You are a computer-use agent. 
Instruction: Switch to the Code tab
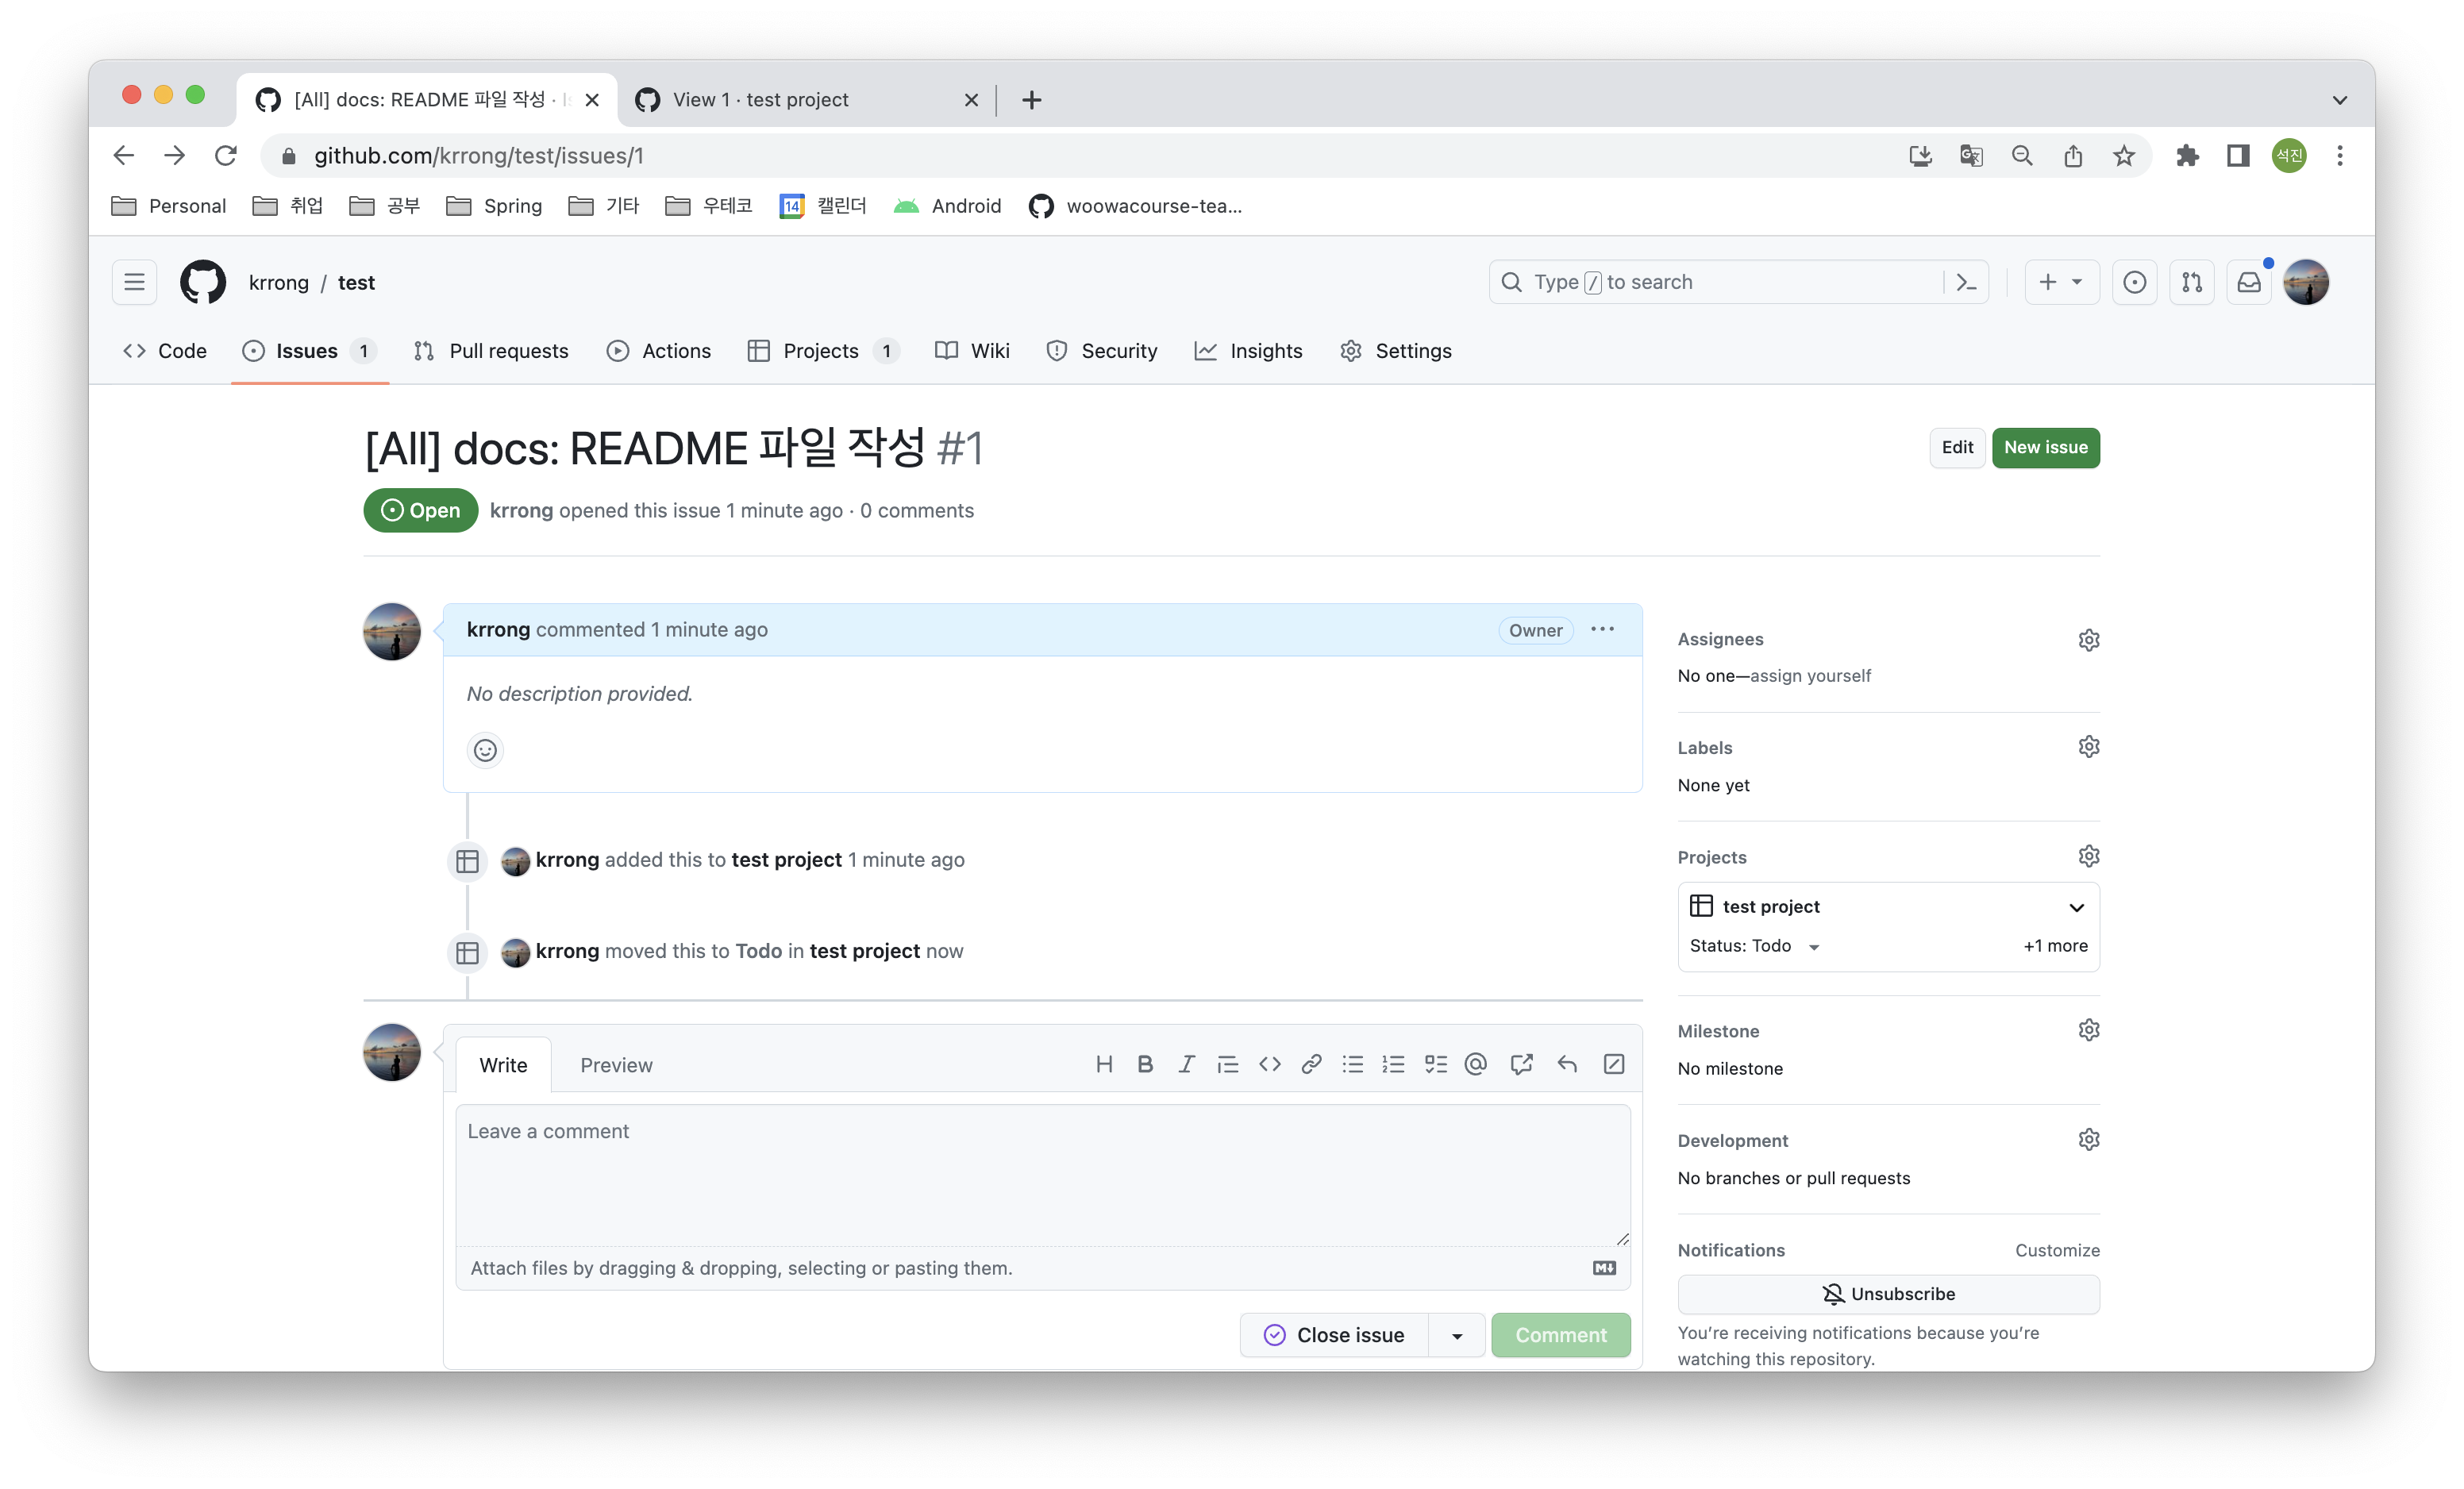click(x=165, y=351)
